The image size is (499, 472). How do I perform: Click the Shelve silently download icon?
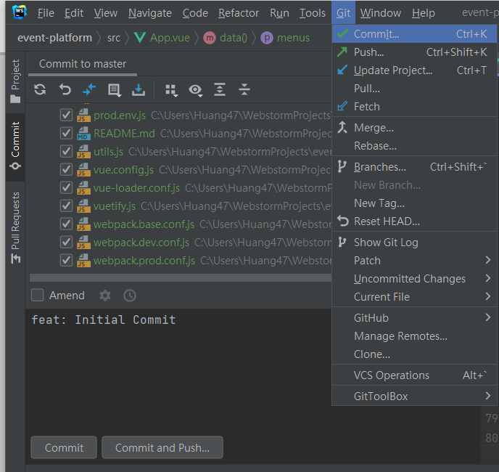(x=139, y=90)
